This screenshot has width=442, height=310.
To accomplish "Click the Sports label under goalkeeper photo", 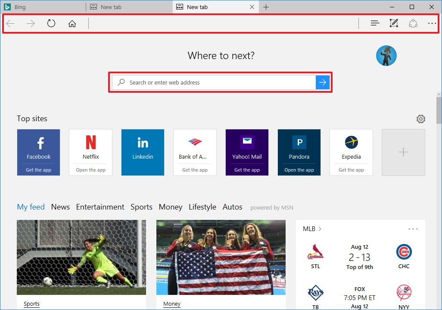I will click(31, 304).
